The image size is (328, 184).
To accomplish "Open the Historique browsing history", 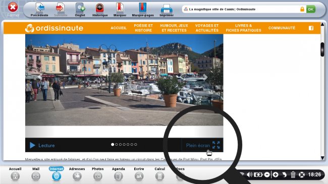I will 100,10.
